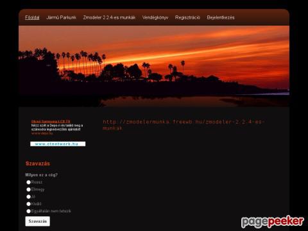Image resolution: width=308 pixels, height=231 pixels.
Task: Click the sunset palm trees header image
Action: click(x=154, y=66)
